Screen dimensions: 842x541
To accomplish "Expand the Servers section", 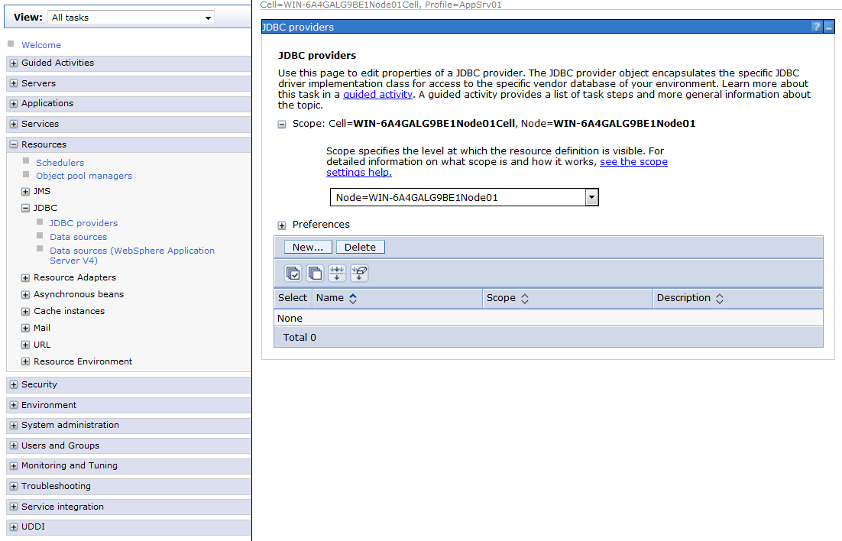I will (14, 84).
